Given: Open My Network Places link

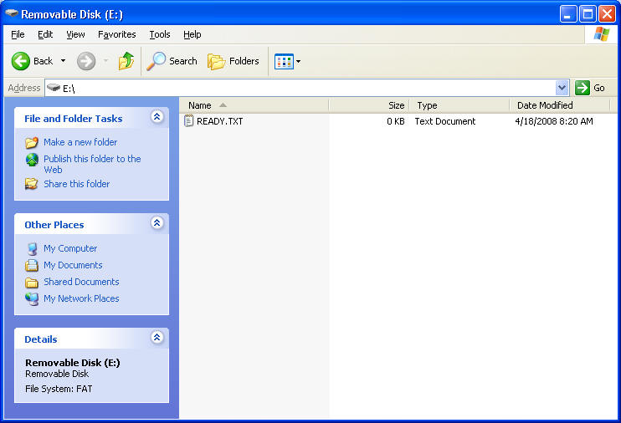Looking at the screenshot, I should 81,298.
